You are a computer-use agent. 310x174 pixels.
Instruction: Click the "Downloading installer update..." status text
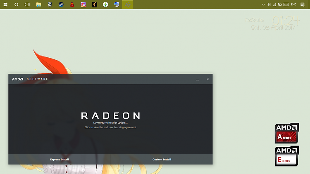tap(110, 123)
